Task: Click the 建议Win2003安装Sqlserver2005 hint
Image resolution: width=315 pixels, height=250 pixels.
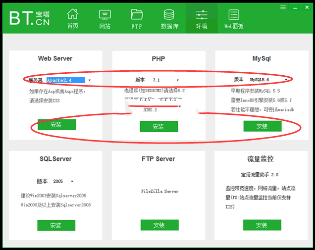Action: pyautogui.click(x=53, y=196)
